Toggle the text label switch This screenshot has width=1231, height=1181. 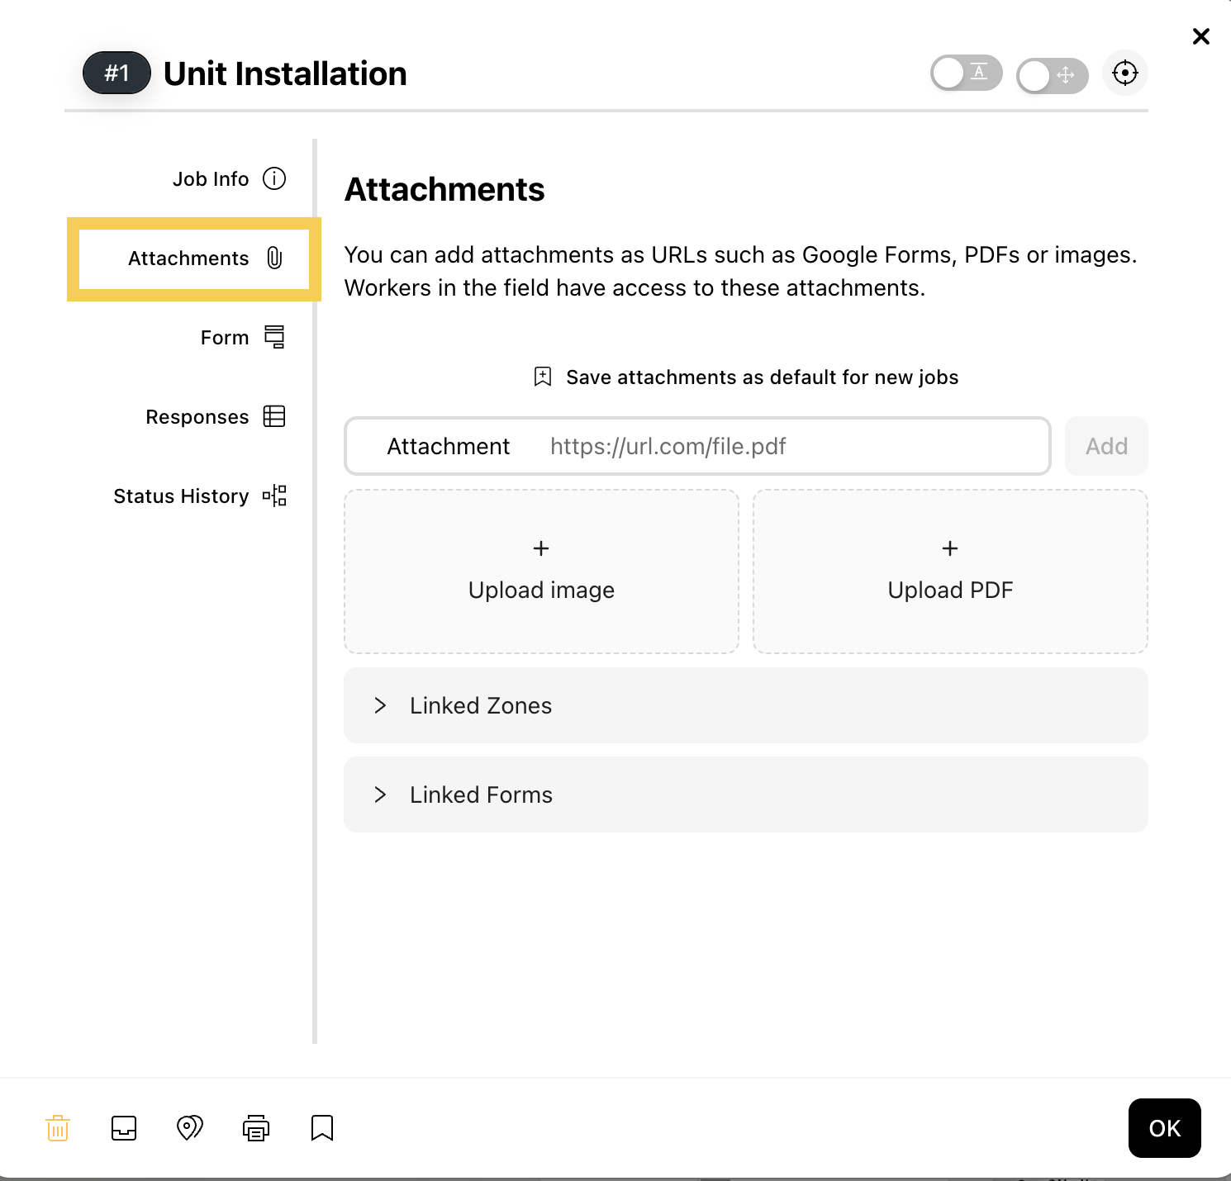(967, 74)
